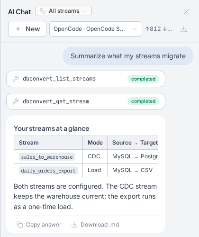Click the Source → Target column header

coord(133,143)
